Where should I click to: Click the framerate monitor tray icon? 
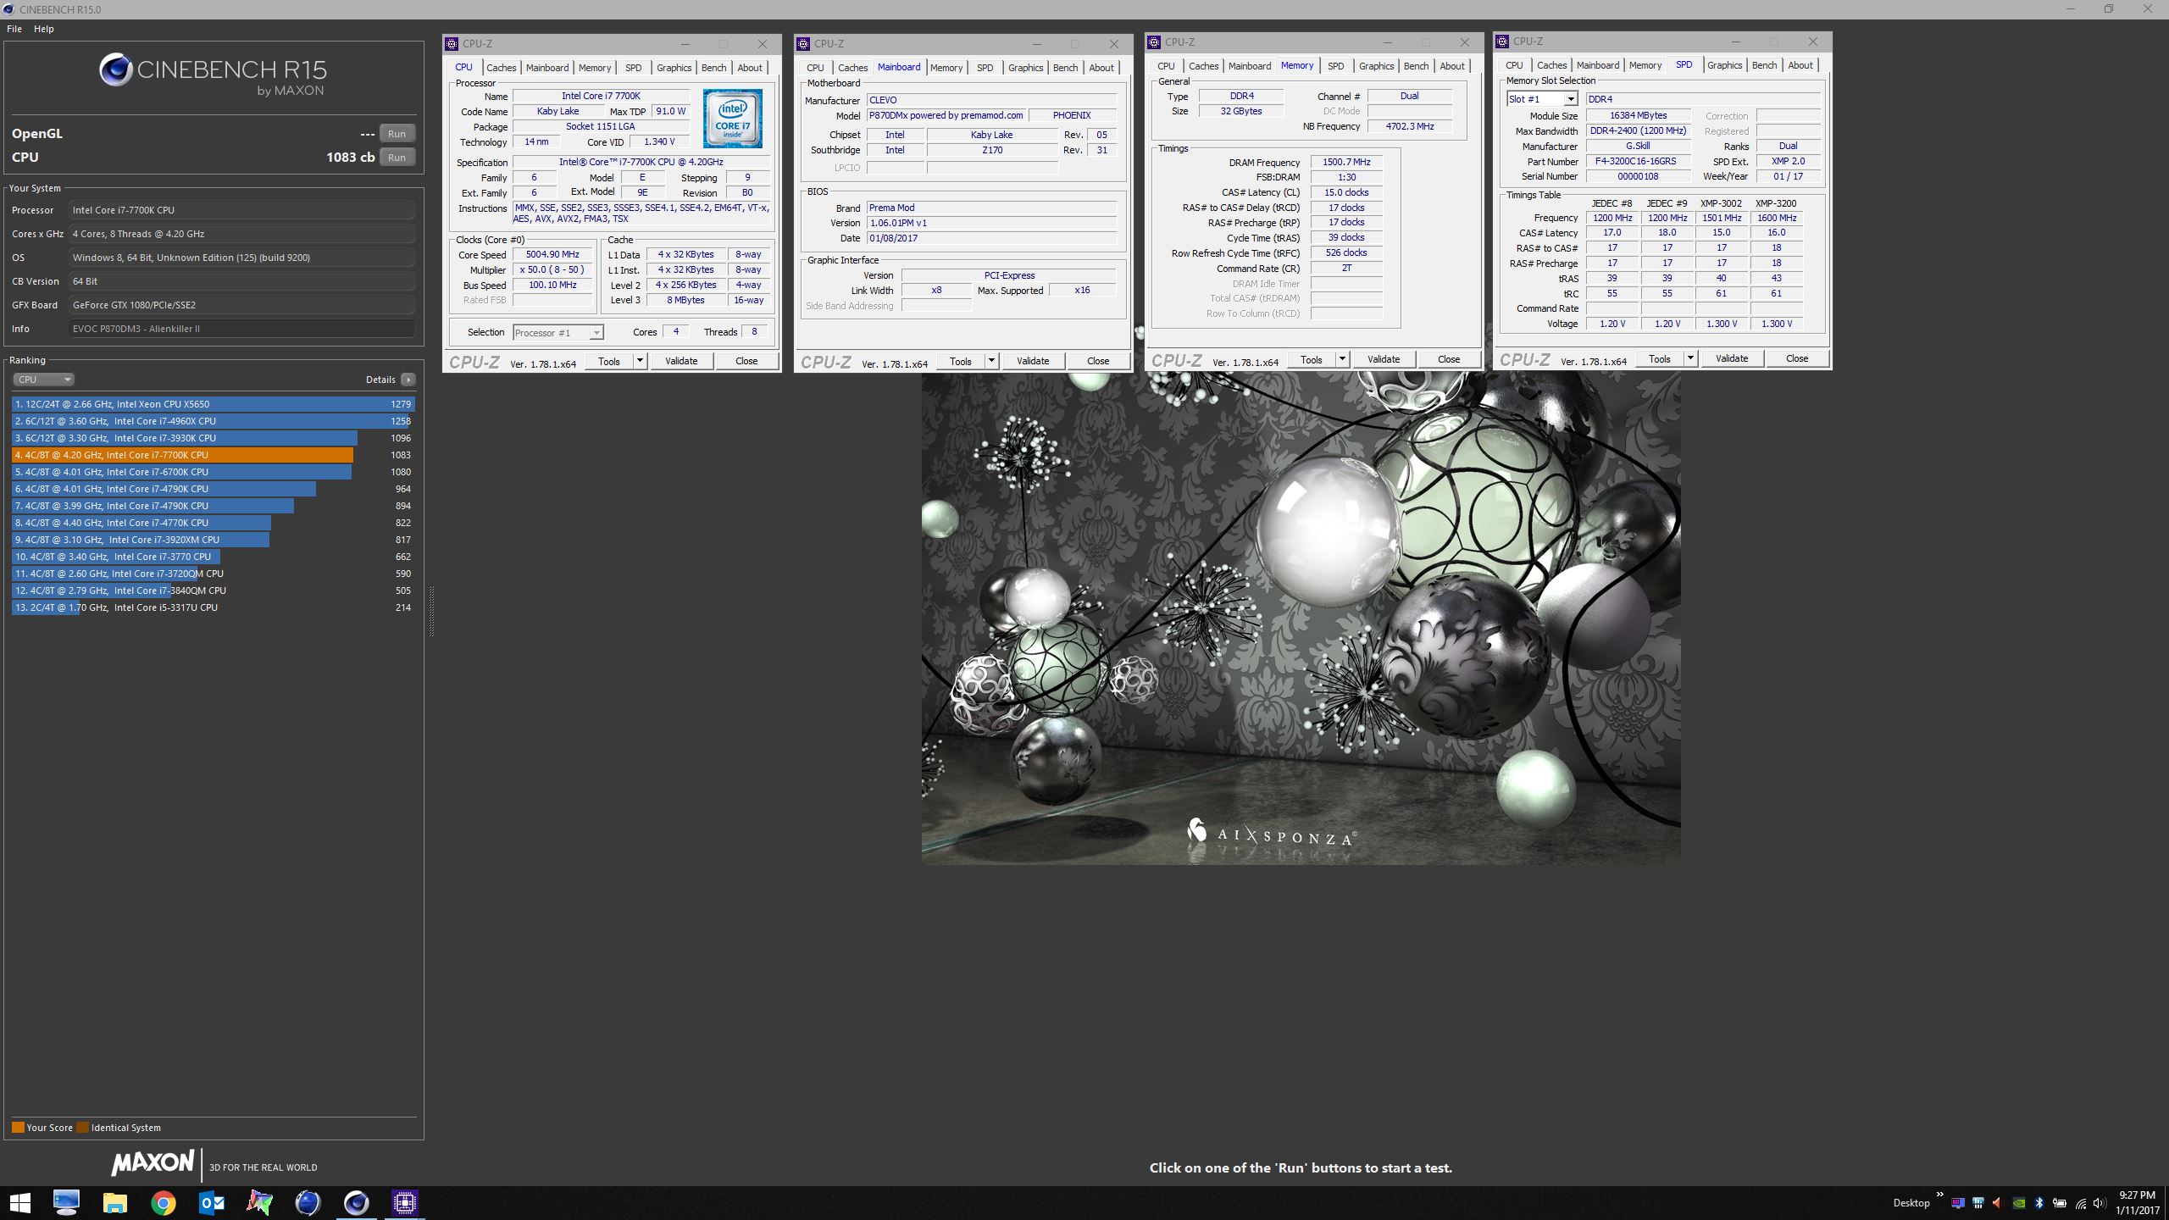(x=1958, y=1203)
